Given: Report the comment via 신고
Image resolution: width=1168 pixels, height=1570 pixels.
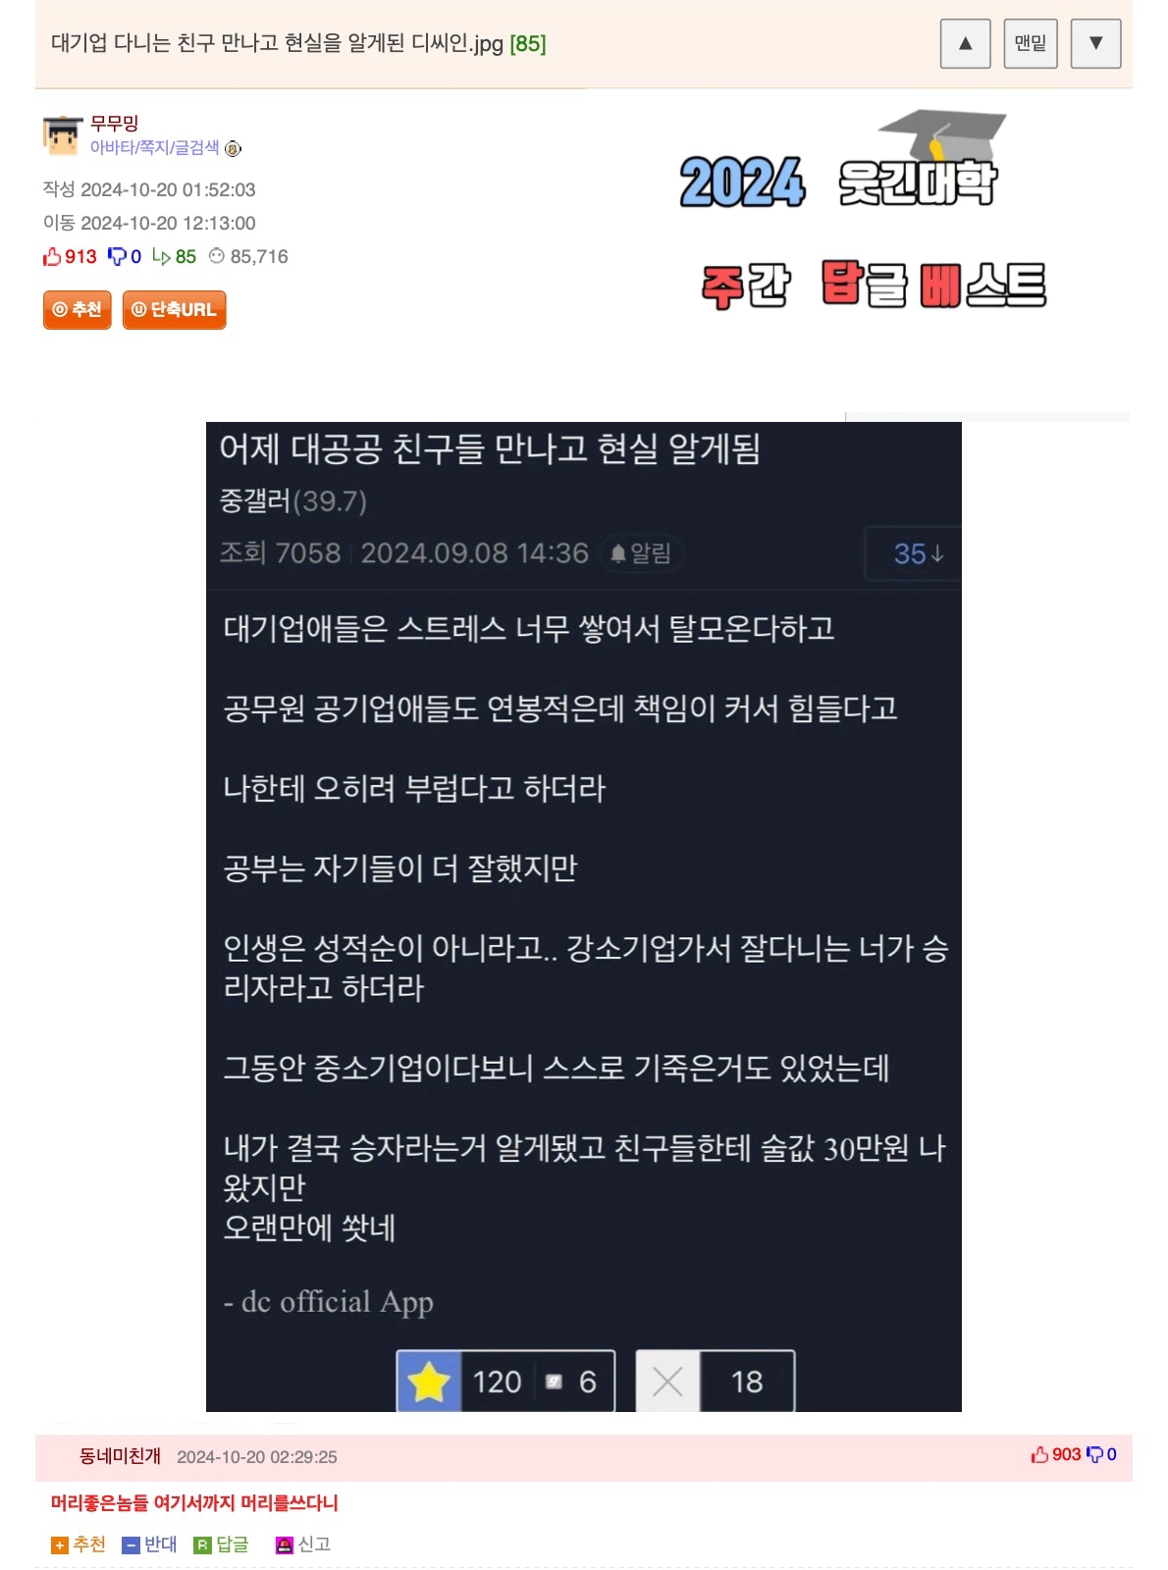Looking at the screenshot, I should tap(303, 1544).
